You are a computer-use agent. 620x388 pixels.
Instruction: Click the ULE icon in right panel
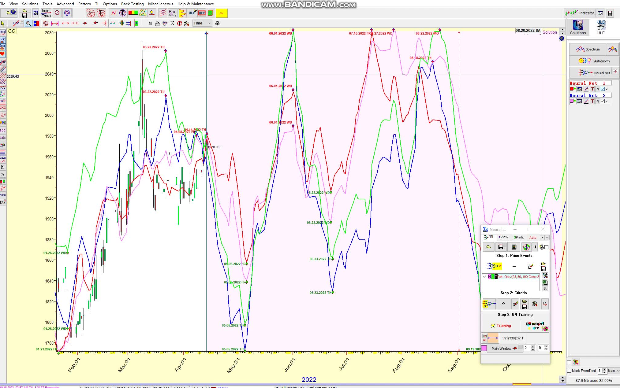click(x=601, y=27)
